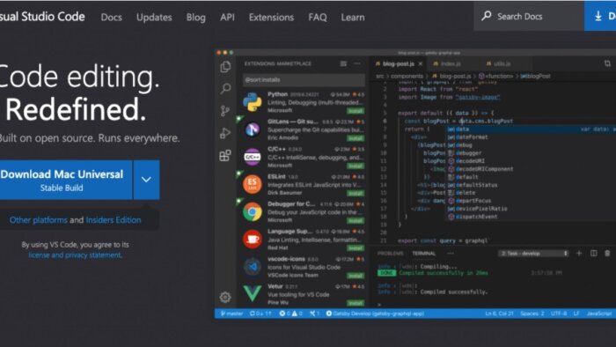Install the vscode-icons extension
The width and height of the screenshot is (616, 347).
point(356,276)
